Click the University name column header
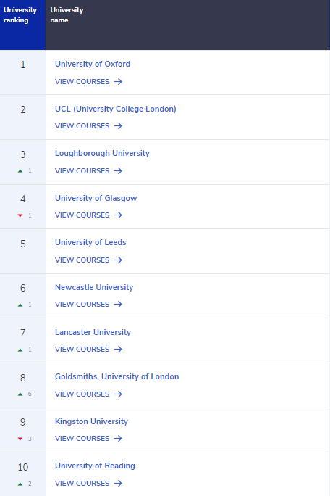The image size is (330, 496). tap(67, 15)
